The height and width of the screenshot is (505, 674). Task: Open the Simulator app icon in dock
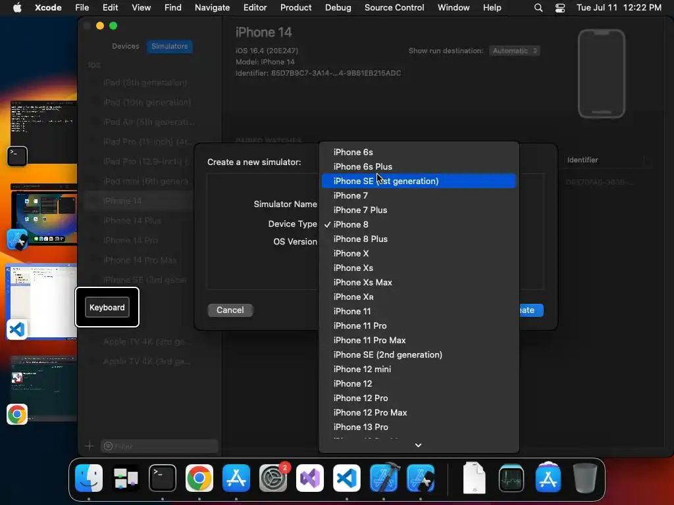pos(421,478)
